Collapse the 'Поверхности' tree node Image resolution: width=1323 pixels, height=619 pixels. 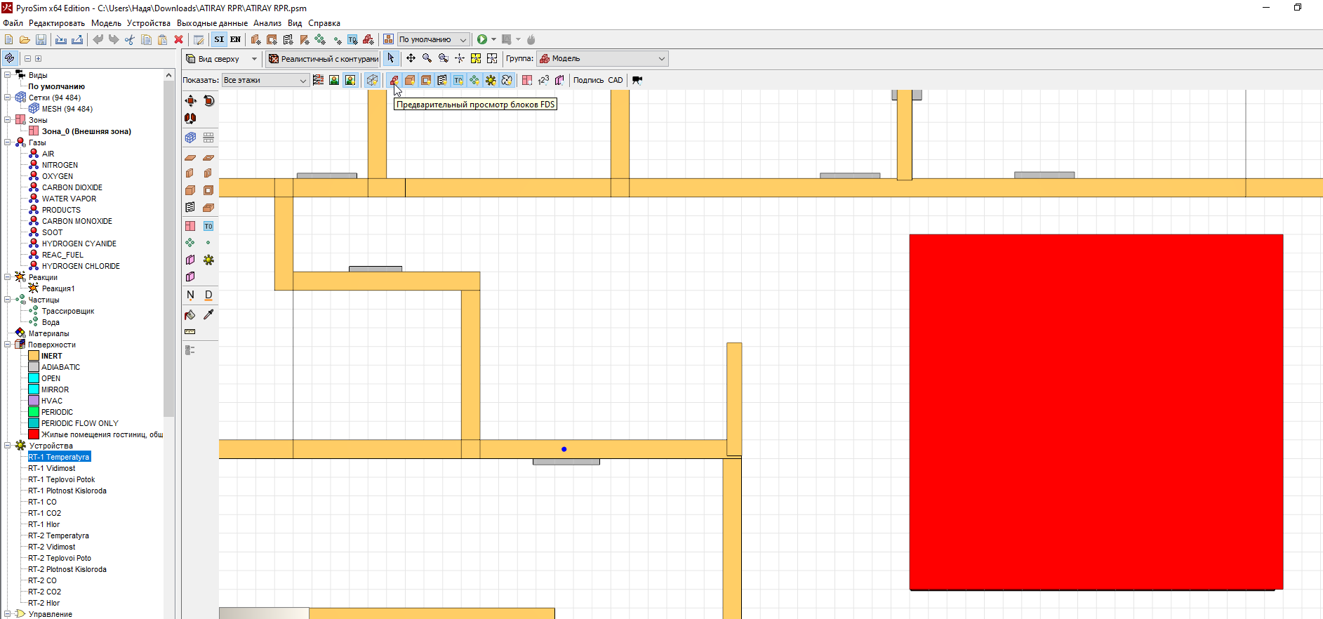coord(8,345)
